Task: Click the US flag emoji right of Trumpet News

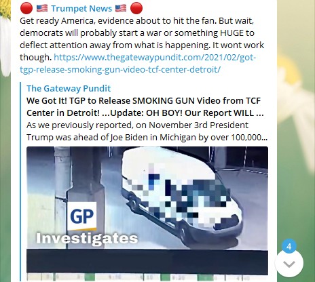Action: pos(121,8)
